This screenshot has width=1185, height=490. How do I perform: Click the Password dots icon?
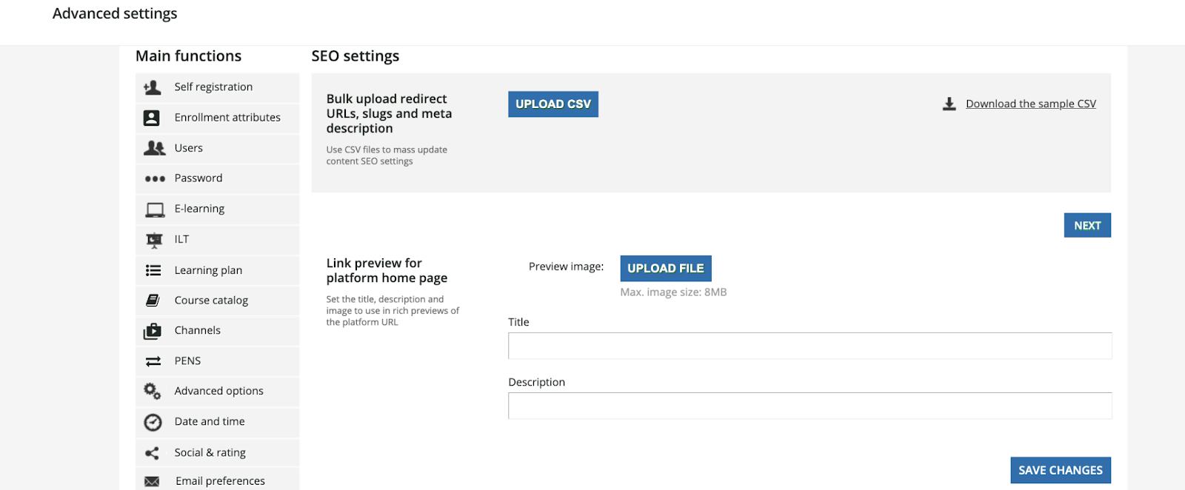click(155, 178)
